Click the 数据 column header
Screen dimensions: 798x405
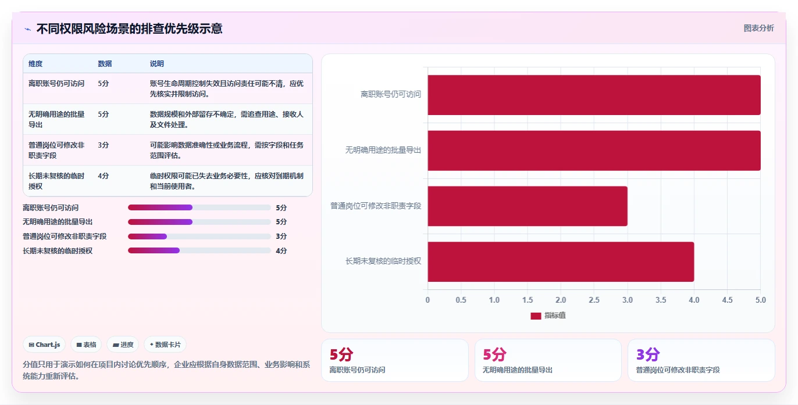tap(105, 64)
